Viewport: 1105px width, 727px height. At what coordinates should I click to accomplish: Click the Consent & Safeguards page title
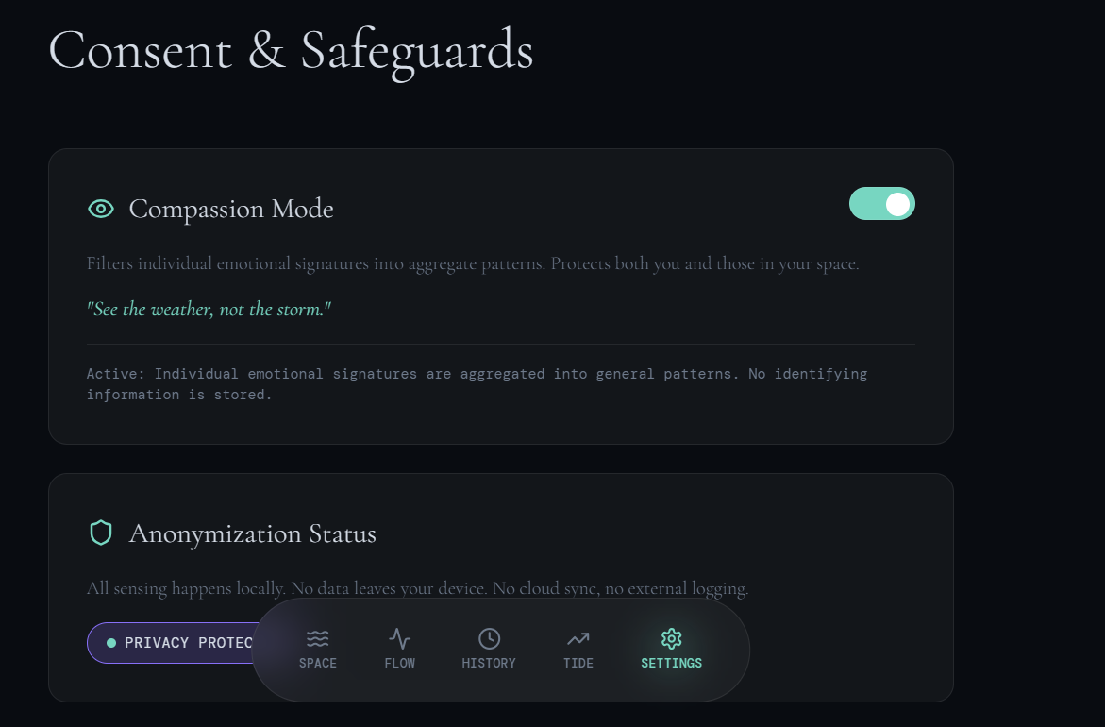click(291, 51)
